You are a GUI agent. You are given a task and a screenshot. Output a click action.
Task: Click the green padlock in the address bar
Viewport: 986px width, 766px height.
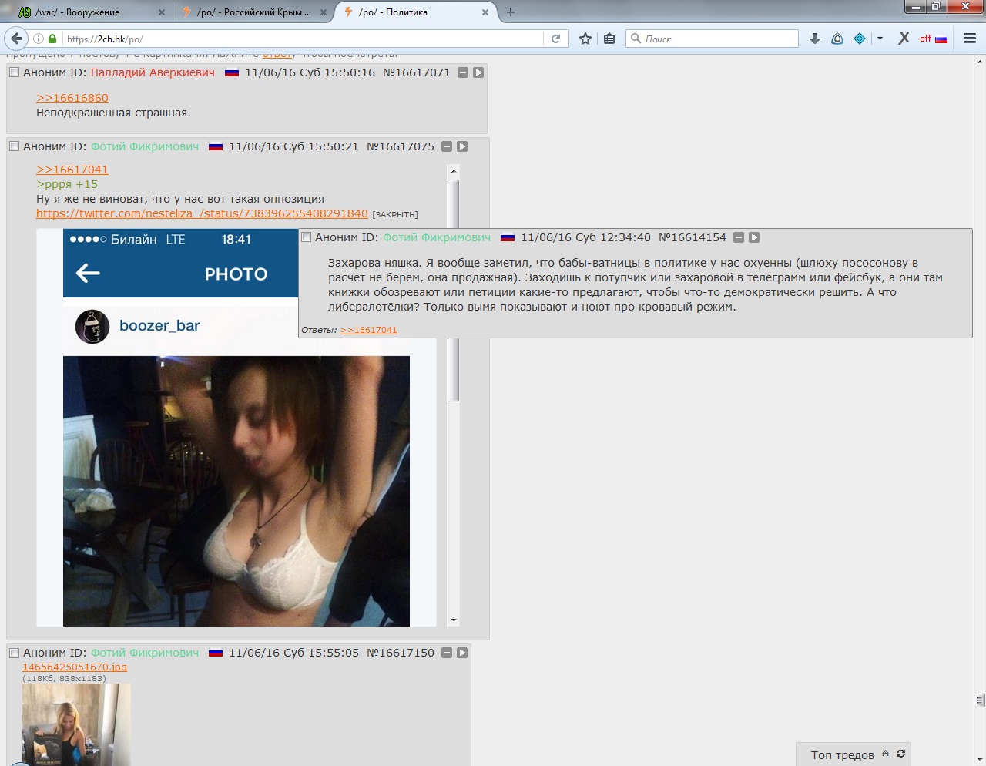coord(52,39)
